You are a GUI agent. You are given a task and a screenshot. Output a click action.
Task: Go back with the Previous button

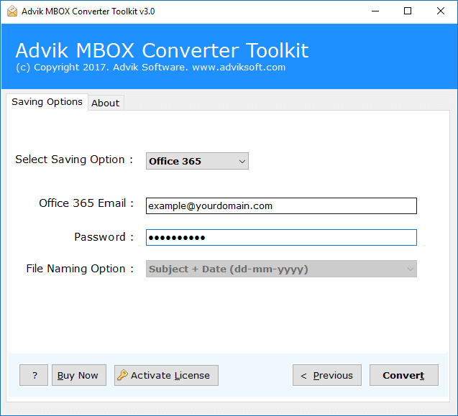pos(327,375)
